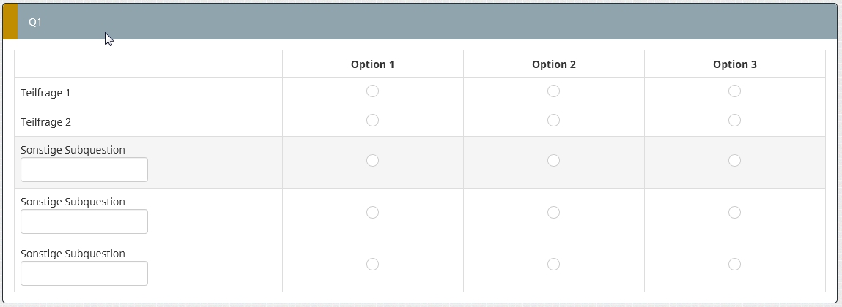
Task: Select Option 1 for Teilfrage 1
Action: pos(372,91)
